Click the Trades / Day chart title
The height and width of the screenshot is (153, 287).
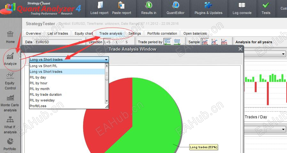pos(256,117)
